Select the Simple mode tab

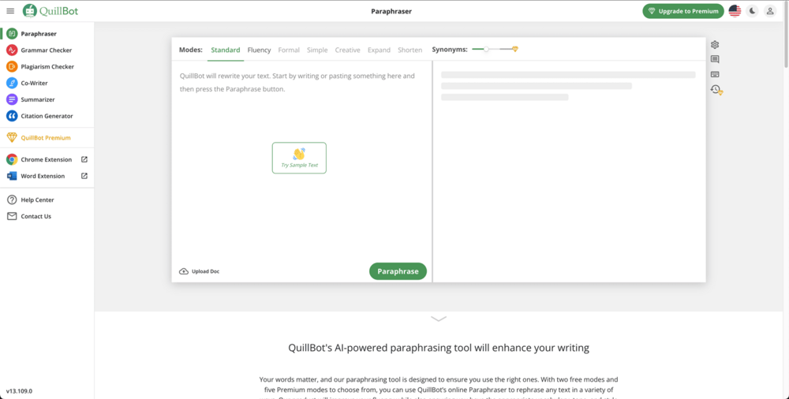[317, 50]
